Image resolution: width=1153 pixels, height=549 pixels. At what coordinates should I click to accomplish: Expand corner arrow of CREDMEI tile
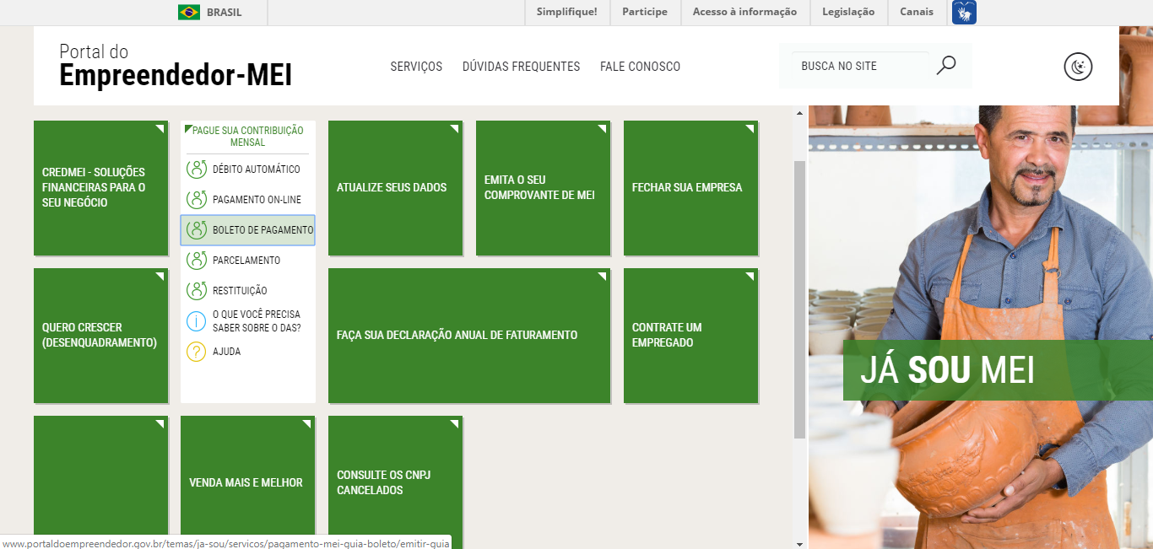[159, 129]
